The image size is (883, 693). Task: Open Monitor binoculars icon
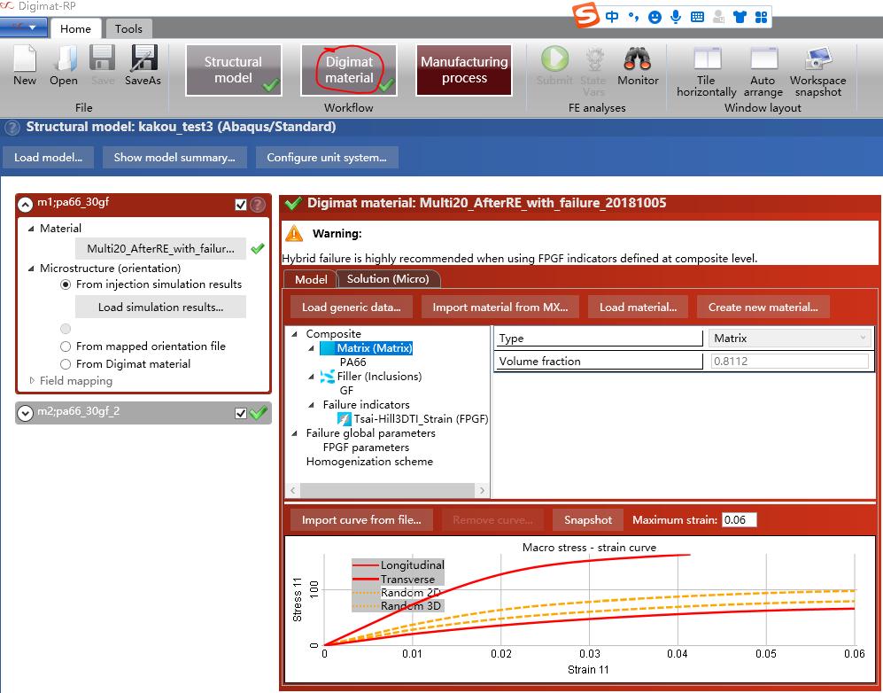pos(638,58)
